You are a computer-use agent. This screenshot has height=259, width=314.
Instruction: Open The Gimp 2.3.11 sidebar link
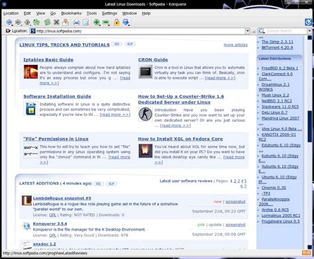[x=278, y=42]
